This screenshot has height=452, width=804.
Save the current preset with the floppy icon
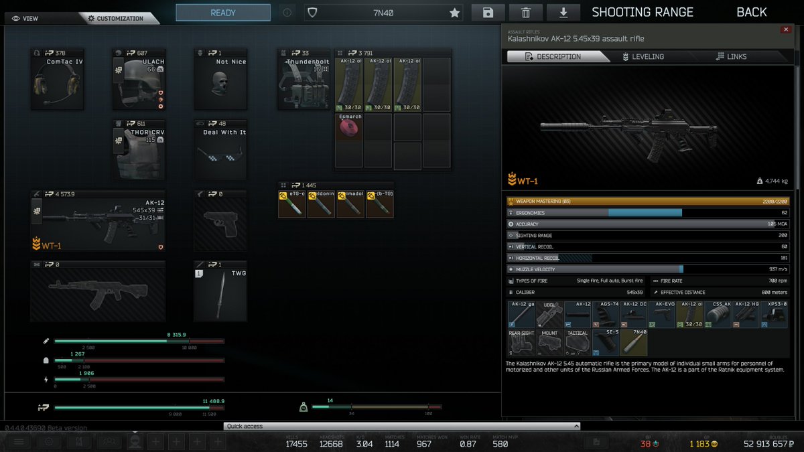tap(488, 13)
